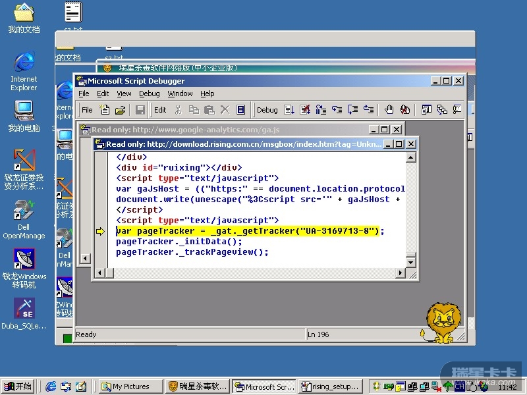
Task: Click the green umbrella Rising tray icon
Action: coord(447,386)
